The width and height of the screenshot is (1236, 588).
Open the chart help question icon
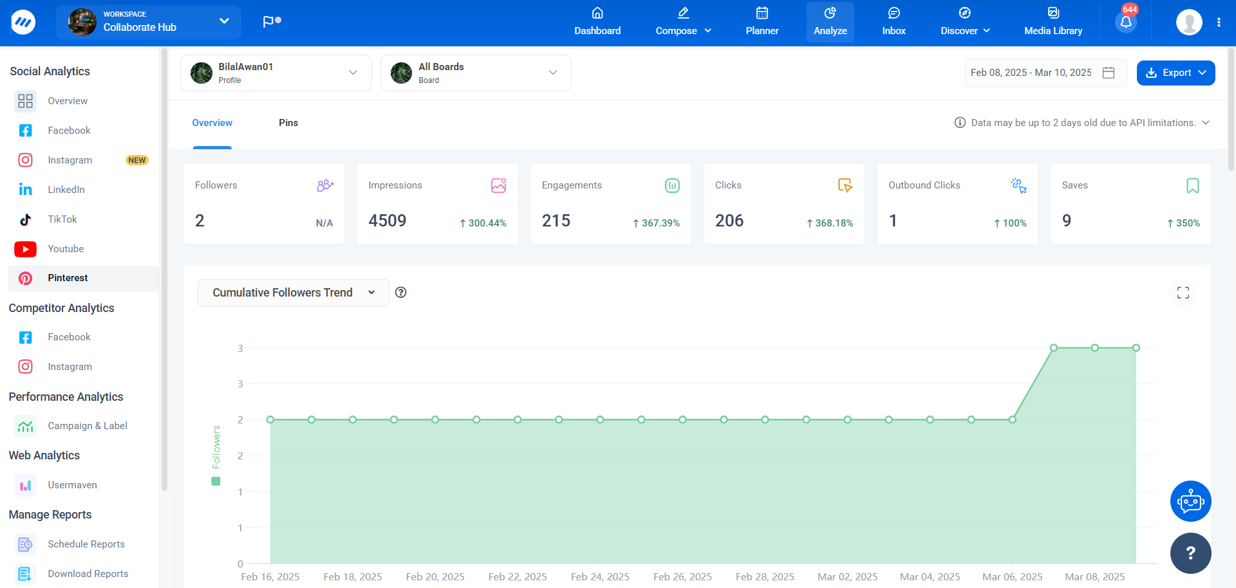click(x=400, y=293)
